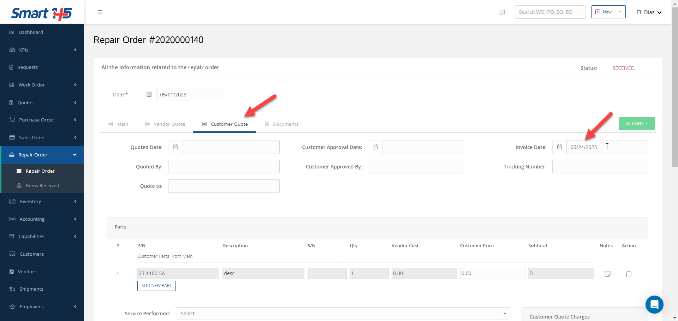
Task: Expand the ACTIONS dropdown button
Action: click(x=636, y=124)
